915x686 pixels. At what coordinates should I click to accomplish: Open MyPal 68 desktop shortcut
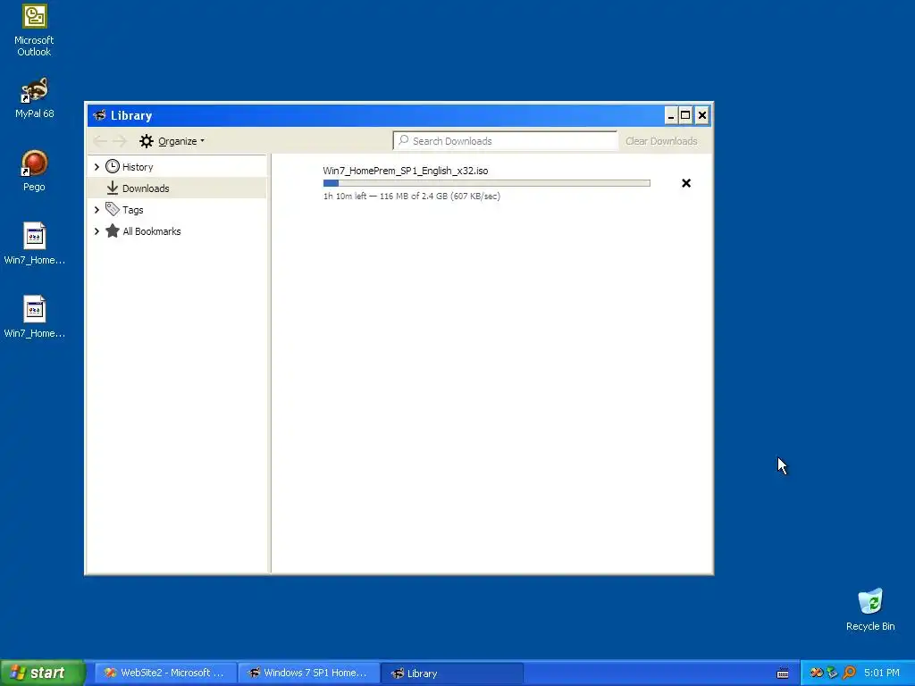[x=34, y=97]
